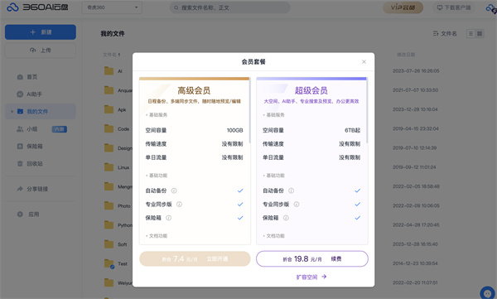Click the VIP member badge button

pos(403,7)
